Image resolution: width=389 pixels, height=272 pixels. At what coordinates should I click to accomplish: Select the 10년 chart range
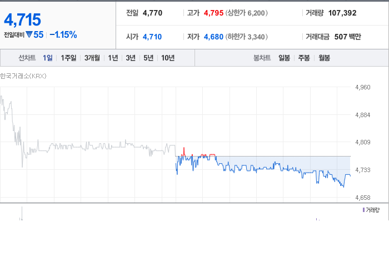click(168, 58)
